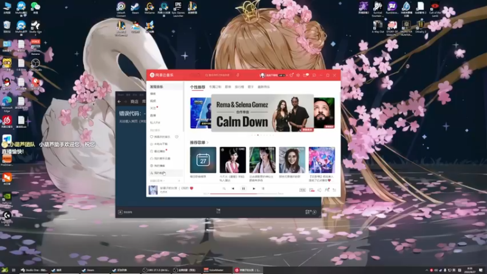The height and width of the screenshot is (274, 487).
Task: Select Discover Music in the sidebar
Action: pyautogui.click(x=165, y=86)
